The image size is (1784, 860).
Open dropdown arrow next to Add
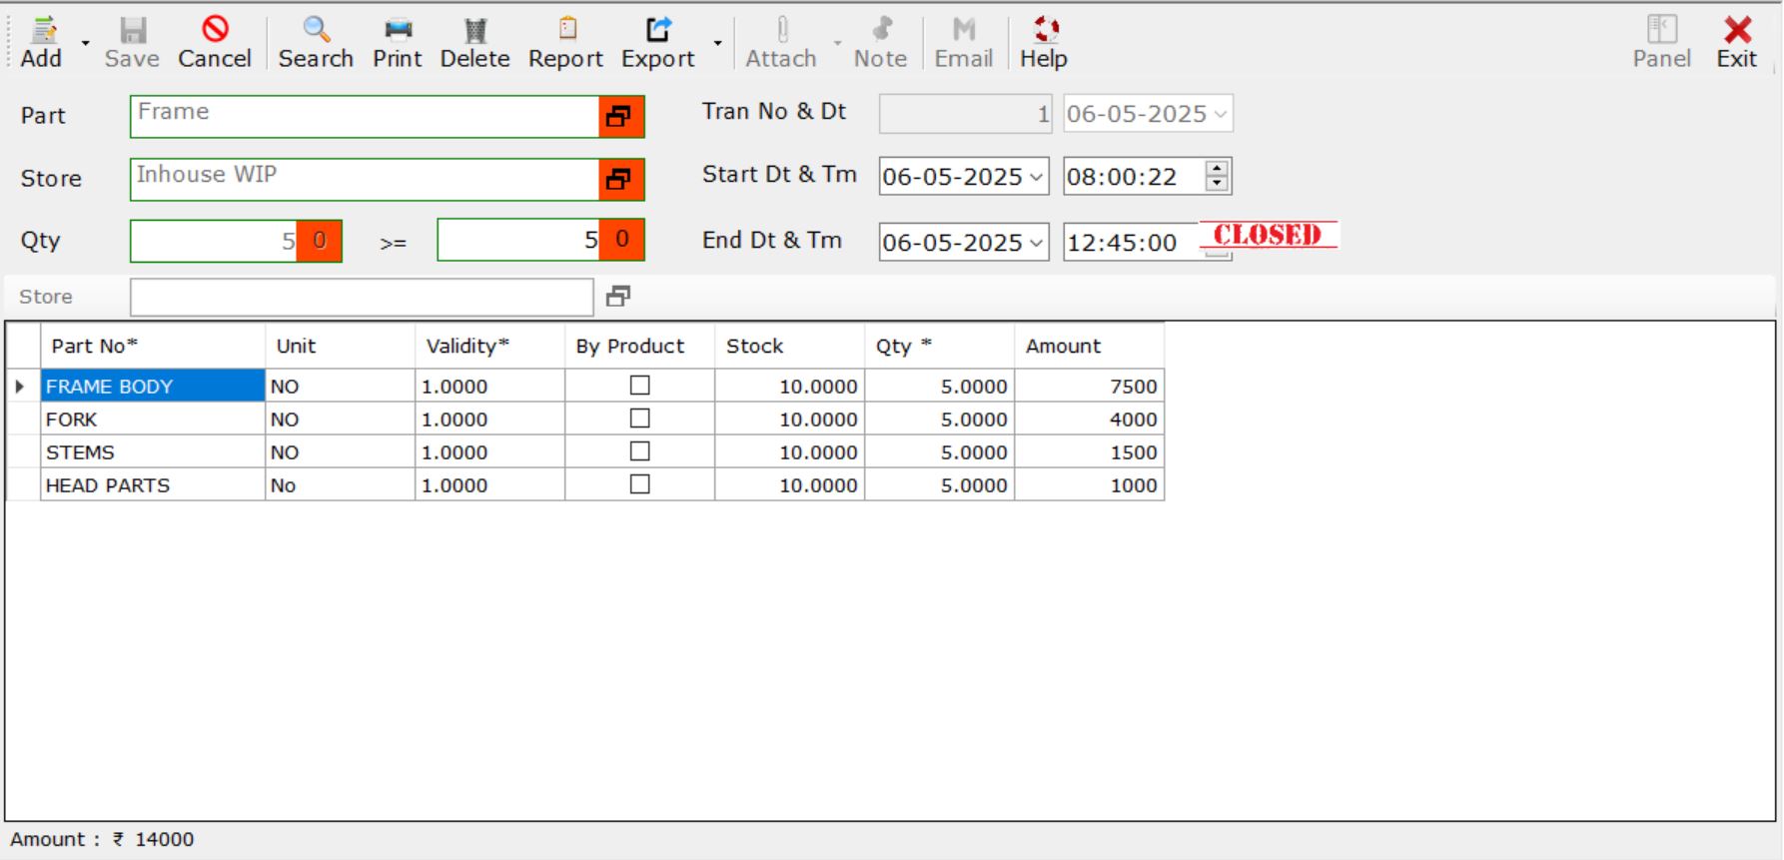[x=85, y=43]
